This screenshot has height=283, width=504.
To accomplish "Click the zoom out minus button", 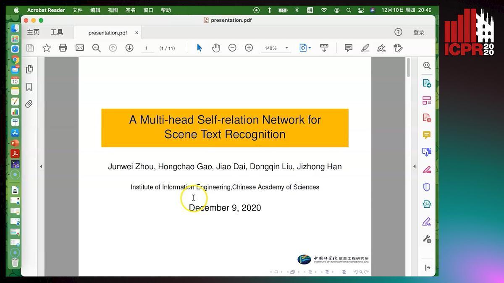I will [232, 48].
